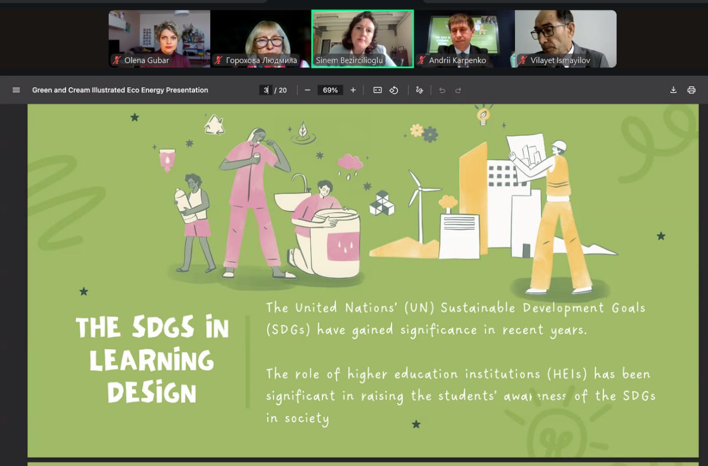
Task: Click muted mic icon beside Vilayet Ismayilov
Action: (x=522, y=60)
